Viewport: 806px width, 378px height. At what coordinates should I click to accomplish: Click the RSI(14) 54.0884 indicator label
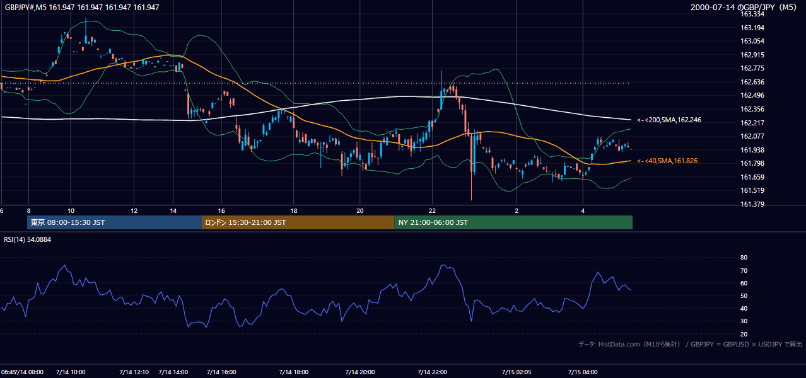(28, 239)
